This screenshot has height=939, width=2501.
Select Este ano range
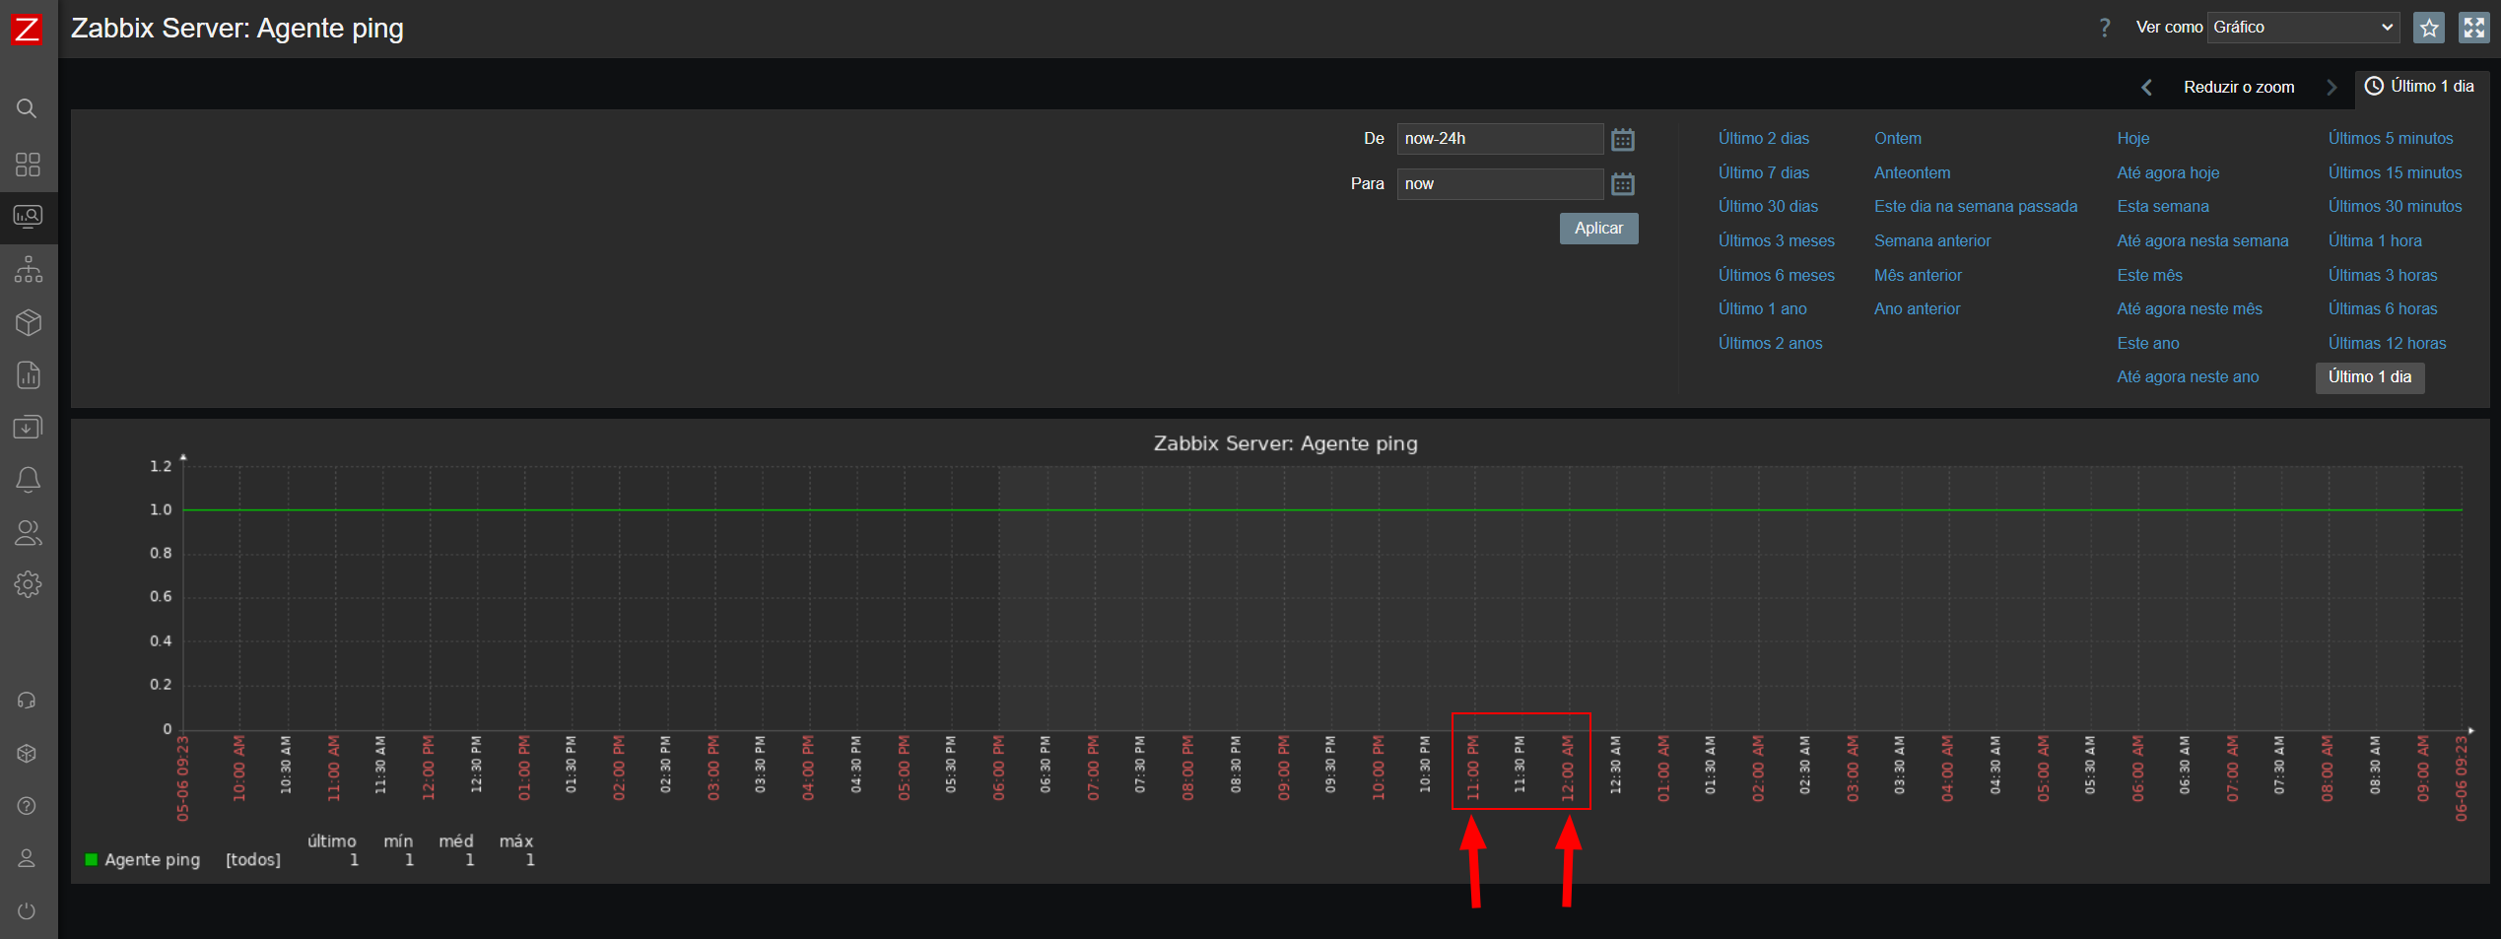tap(2148, 344)
